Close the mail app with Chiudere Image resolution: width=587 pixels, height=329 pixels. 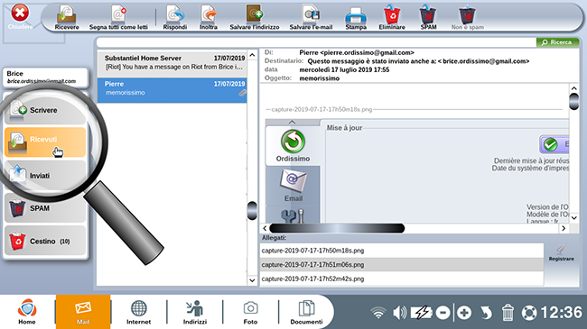point(20,16)
